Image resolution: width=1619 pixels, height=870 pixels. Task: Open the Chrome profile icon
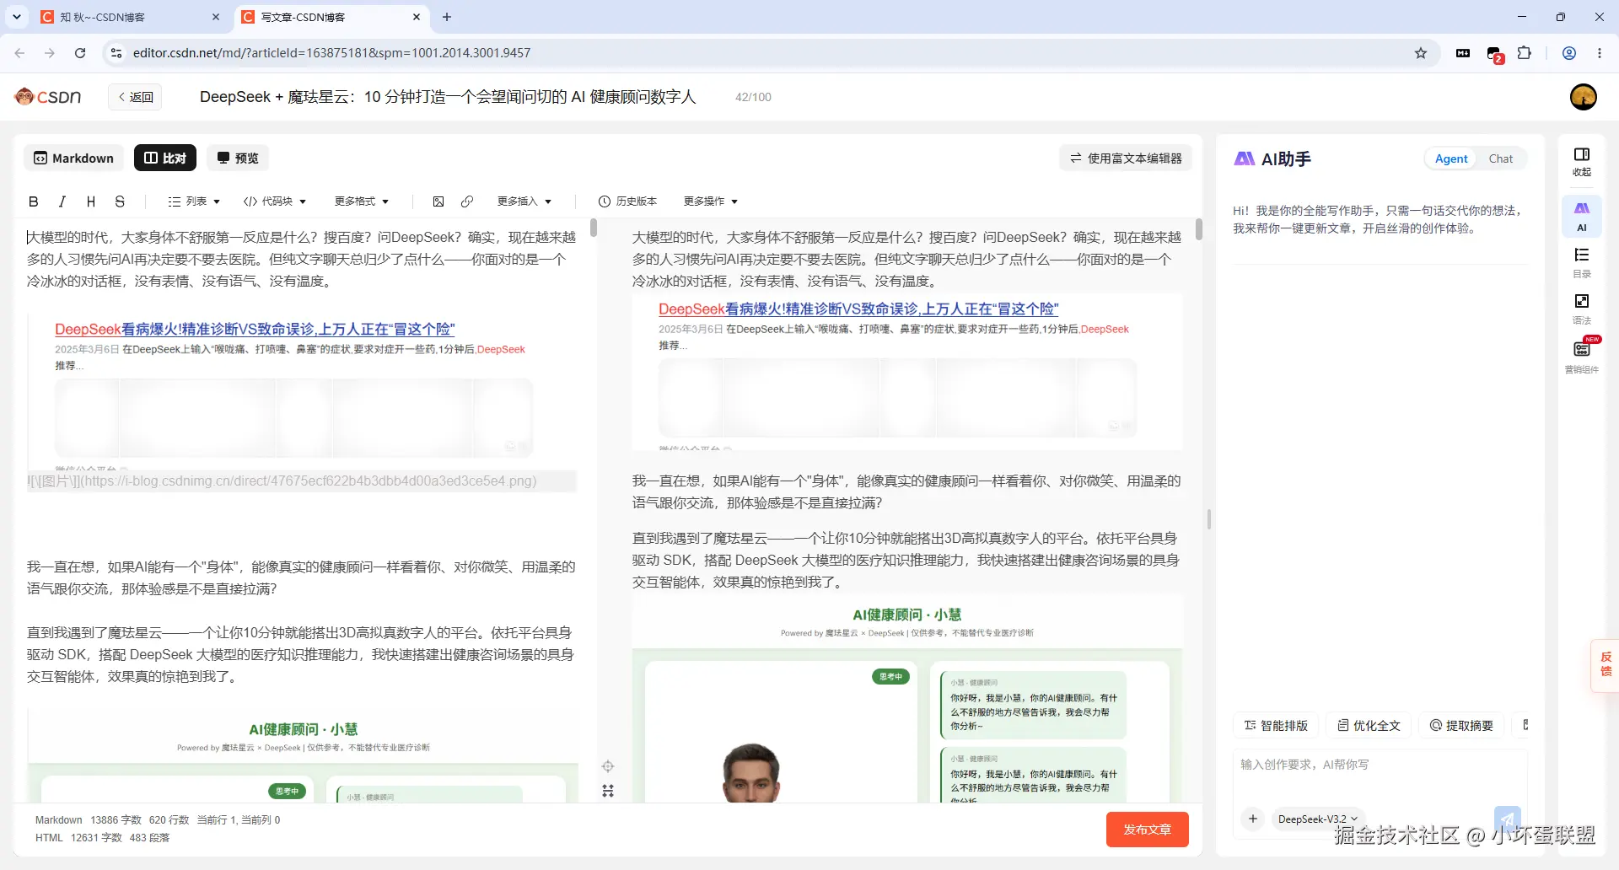click(1569, 53)
